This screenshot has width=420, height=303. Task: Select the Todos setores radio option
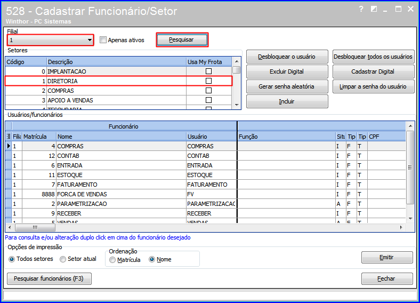[12, 259]
